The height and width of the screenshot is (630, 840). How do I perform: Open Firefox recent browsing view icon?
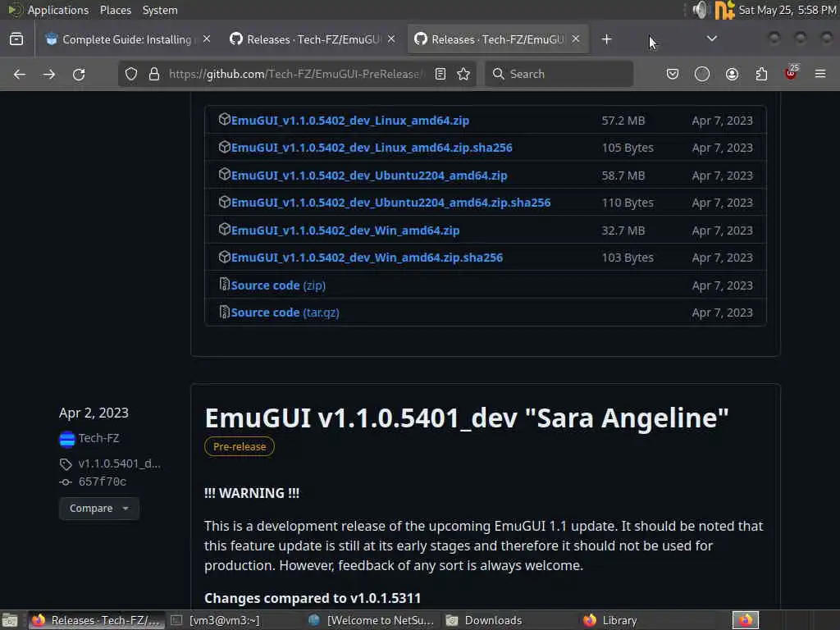[16, 39]
